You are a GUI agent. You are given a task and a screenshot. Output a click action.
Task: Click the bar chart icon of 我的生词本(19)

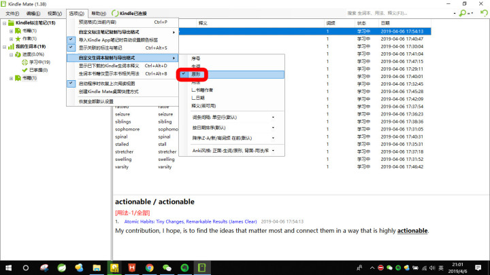click(x=12, y=46)
